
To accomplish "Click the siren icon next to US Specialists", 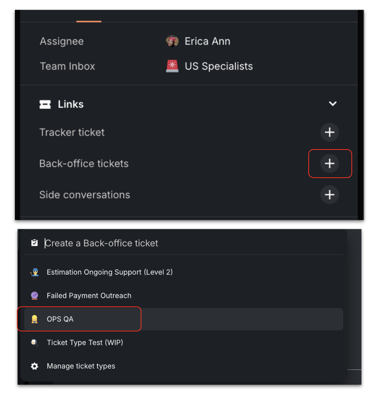I will coord(172,66).
